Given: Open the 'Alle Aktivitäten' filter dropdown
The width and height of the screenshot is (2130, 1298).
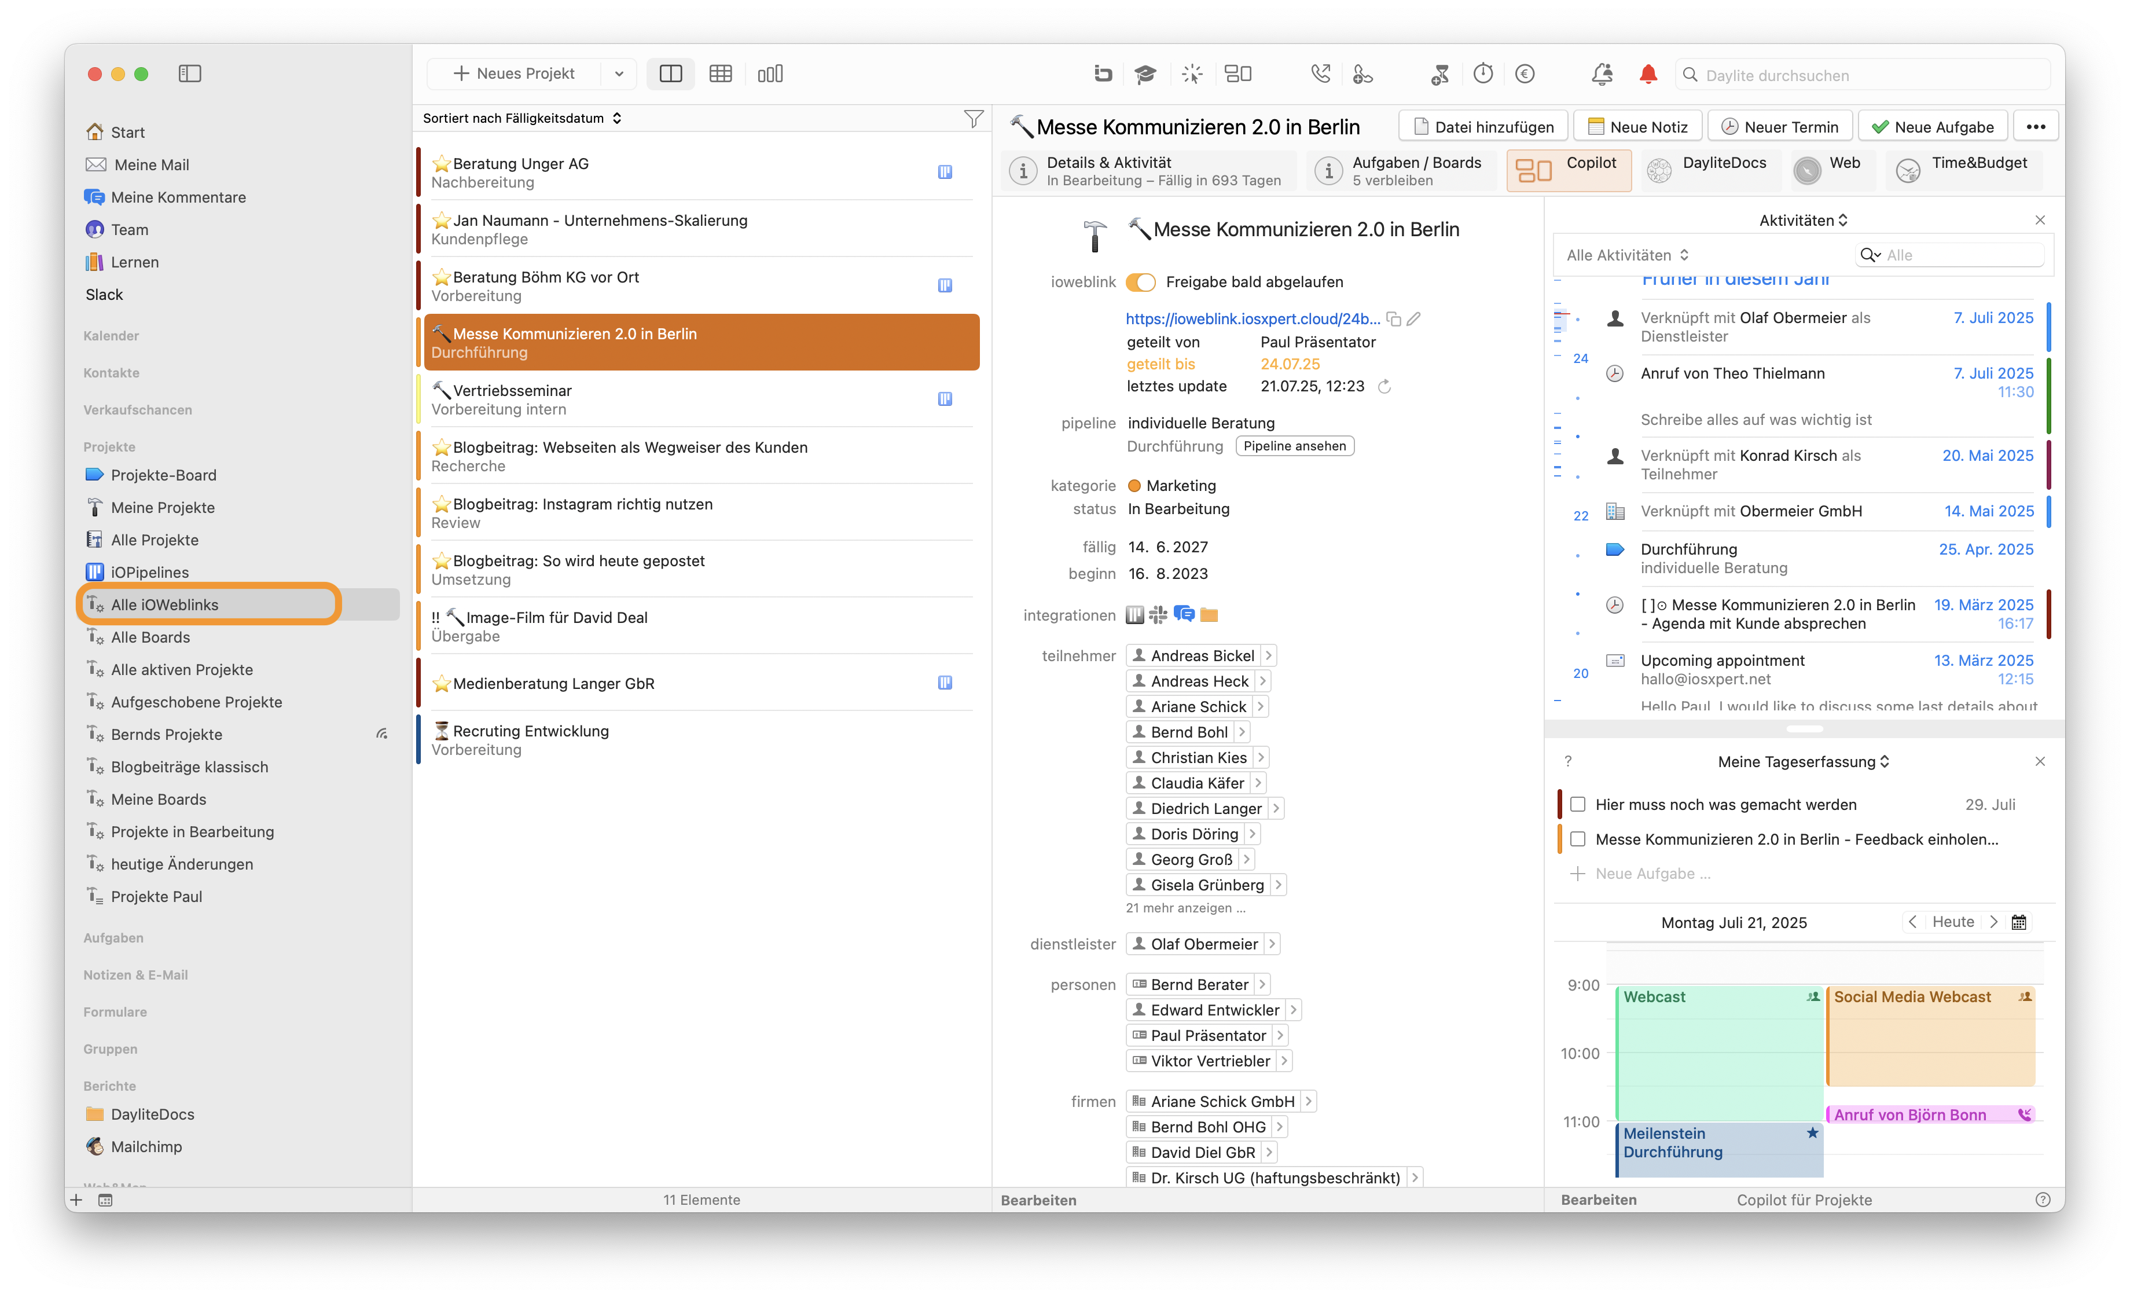Looking at the screenshot, I should click(1628, 255).
